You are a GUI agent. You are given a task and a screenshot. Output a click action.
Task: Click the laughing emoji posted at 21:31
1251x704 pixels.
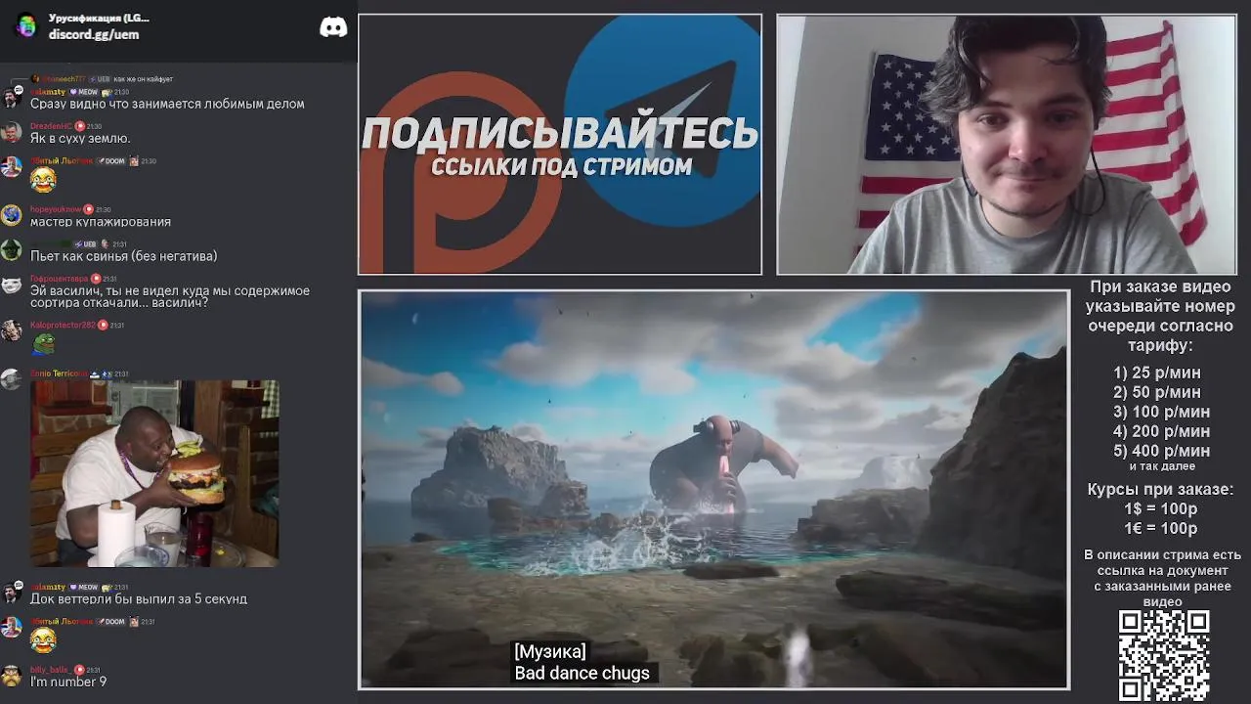(43, 640)
